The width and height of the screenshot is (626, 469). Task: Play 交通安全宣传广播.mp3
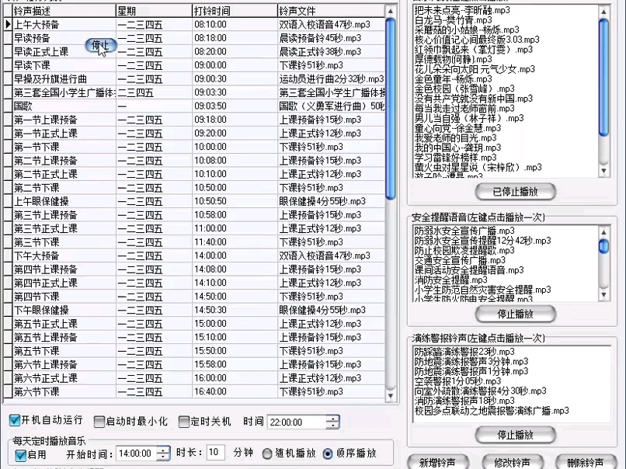(460, 260)
